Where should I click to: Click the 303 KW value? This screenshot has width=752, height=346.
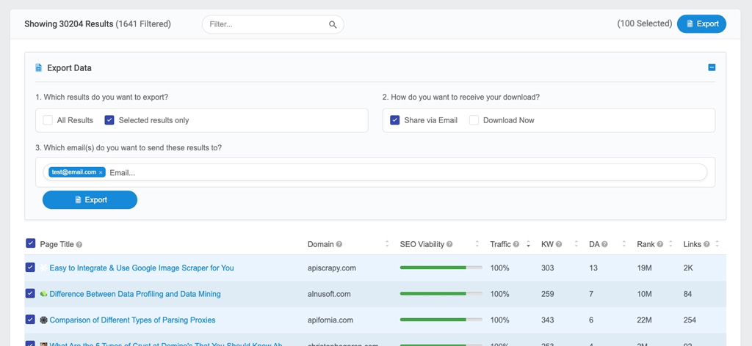point(548,268)
